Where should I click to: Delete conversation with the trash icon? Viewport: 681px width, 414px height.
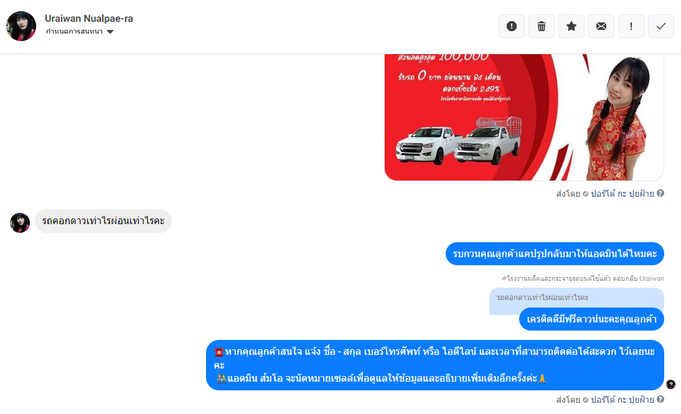coord(542,27)
